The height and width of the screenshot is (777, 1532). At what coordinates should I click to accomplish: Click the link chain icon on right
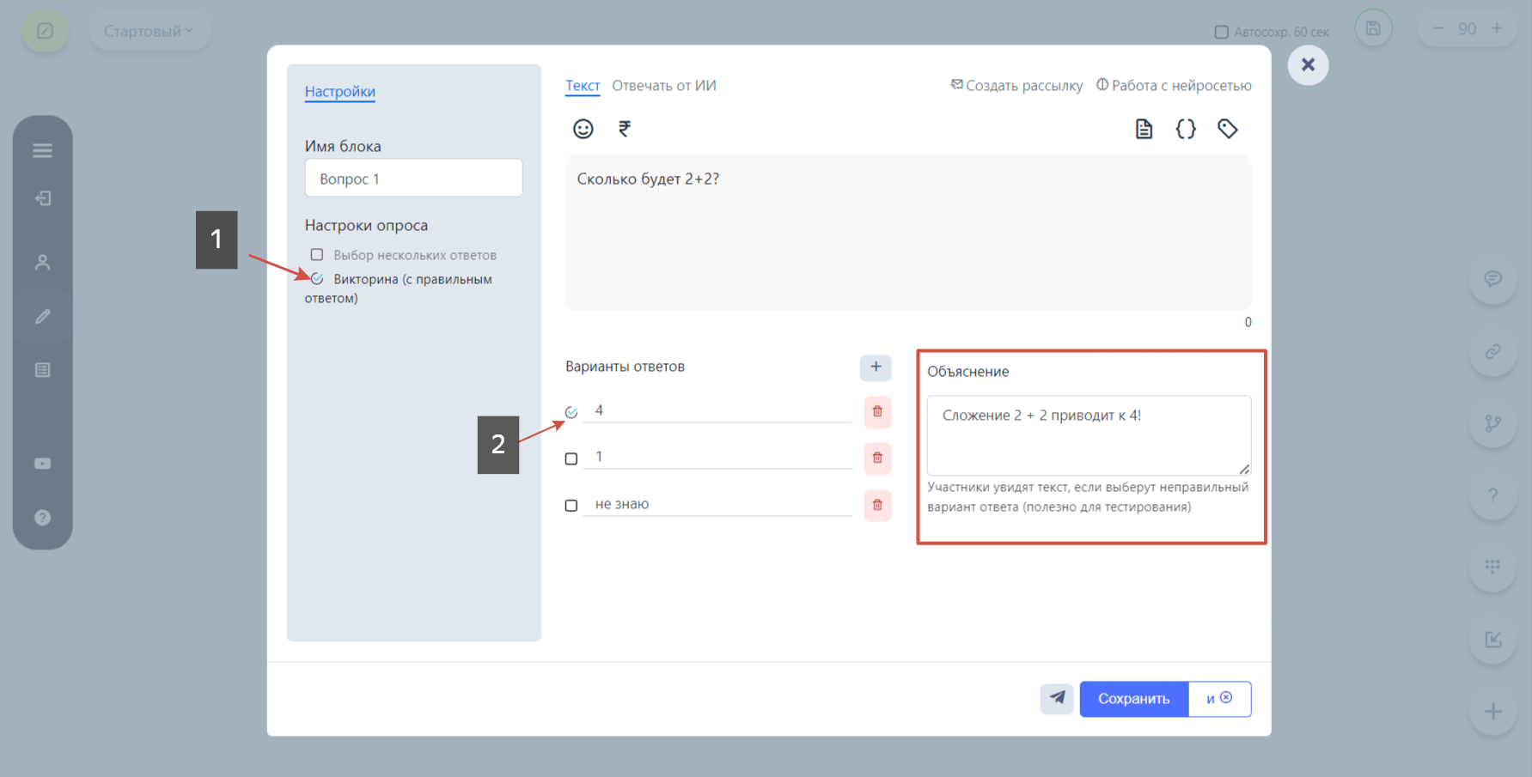tap(1493, 351)
